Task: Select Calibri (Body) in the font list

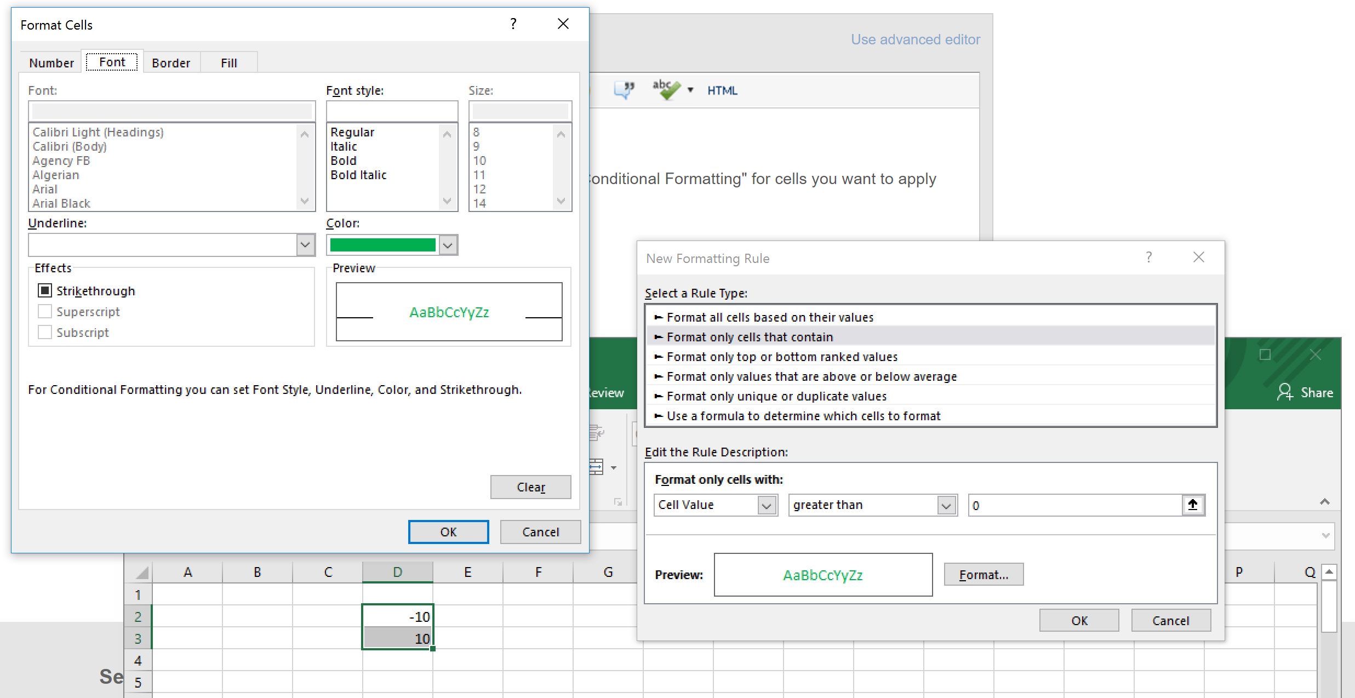Action: (x=69, y=146)
